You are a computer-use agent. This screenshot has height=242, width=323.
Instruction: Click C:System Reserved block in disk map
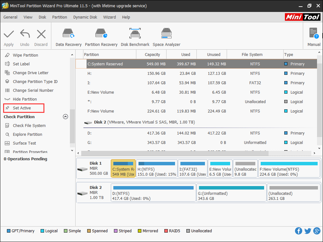[123, 168]
